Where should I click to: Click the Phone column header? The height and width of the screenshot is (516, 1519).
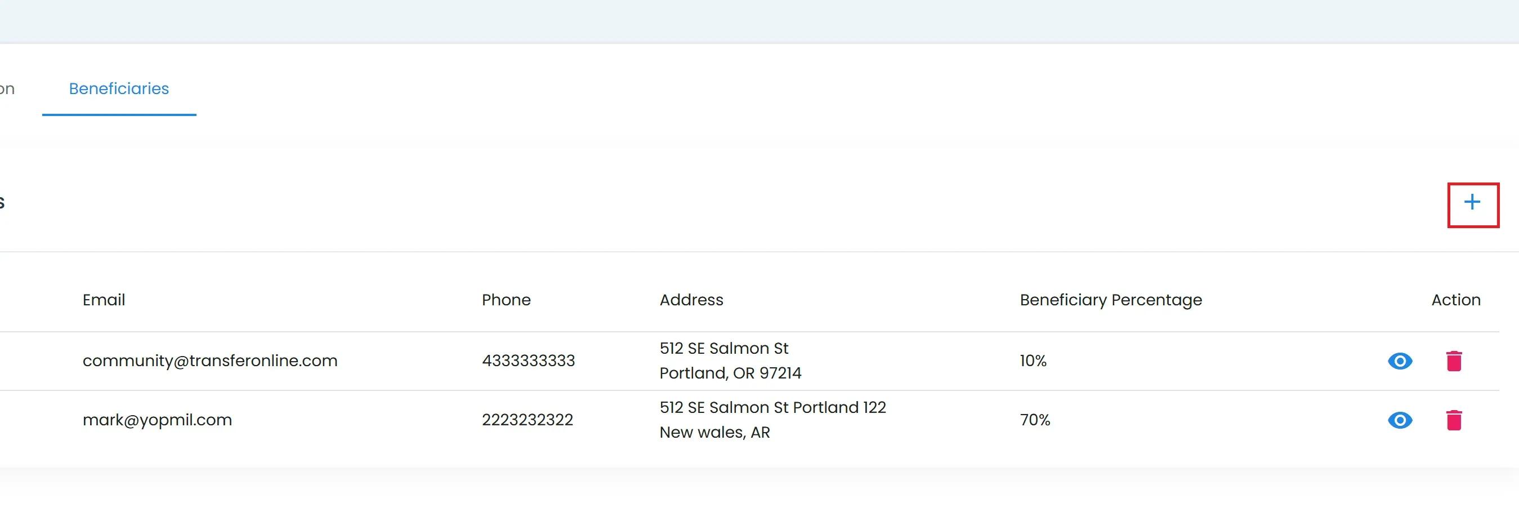[506, 300]
